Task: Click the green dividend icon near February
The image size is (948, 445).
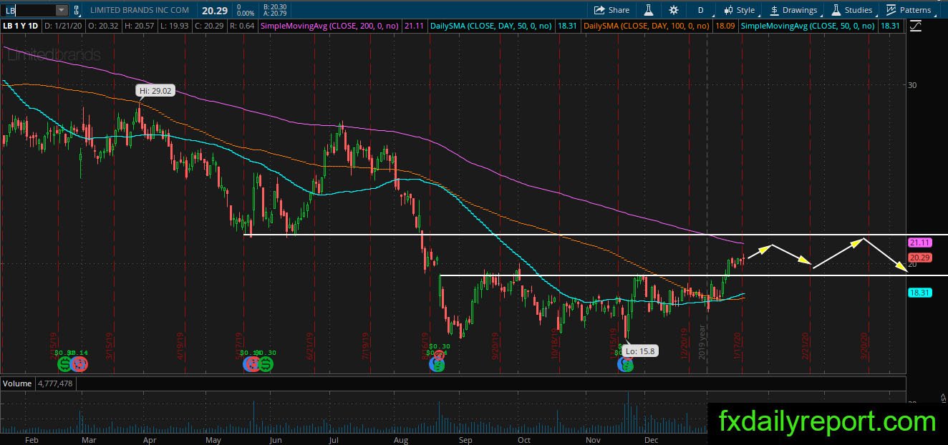Action: (64, 364)
